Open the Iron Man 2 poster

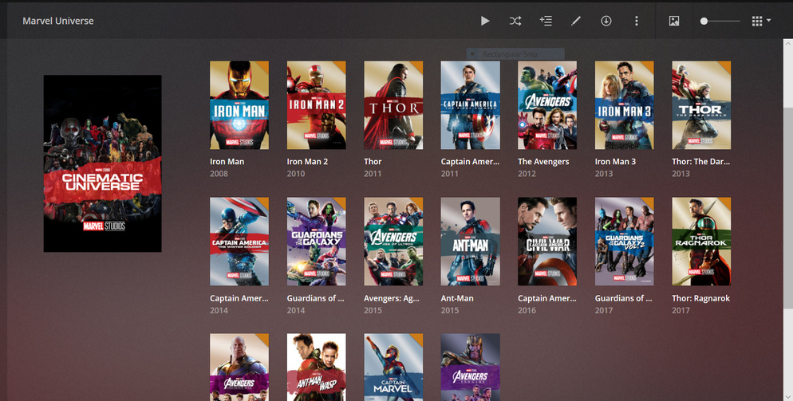316,105
